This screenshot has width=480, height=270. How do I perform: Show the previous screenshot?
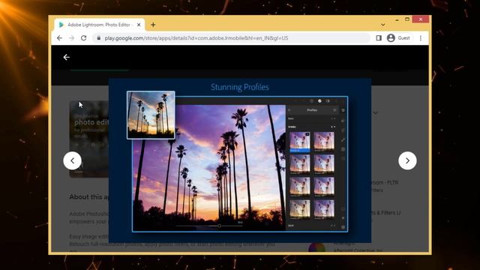[72, 160]
